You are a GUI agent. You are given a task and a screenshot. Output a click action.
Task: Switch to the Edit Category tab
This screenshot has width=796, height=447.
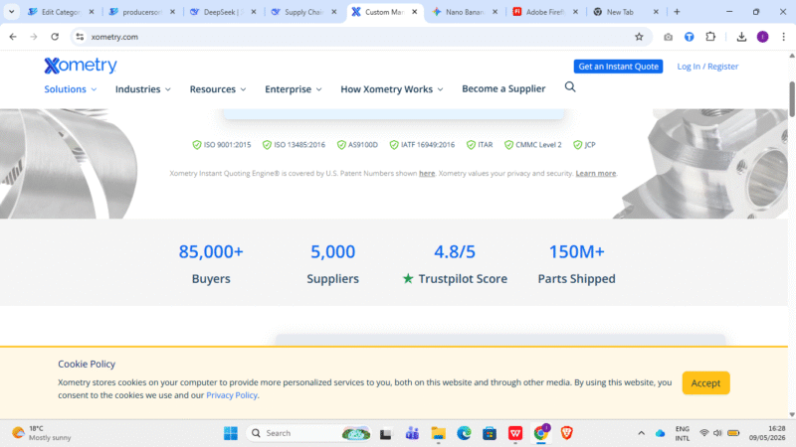pyautogui.click(x=60, y=12)
